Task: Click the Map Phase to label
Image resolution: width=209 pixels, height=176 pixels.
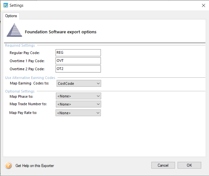Action: click(x=21, y=97)
